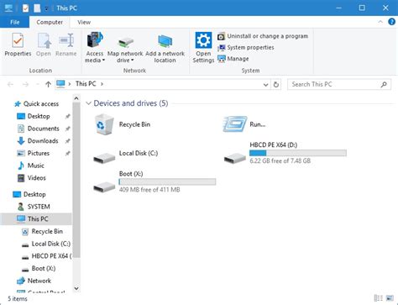398x305 pixels.
Task: Click the Boot (X:) usage bar
Action: click(167, 181)
